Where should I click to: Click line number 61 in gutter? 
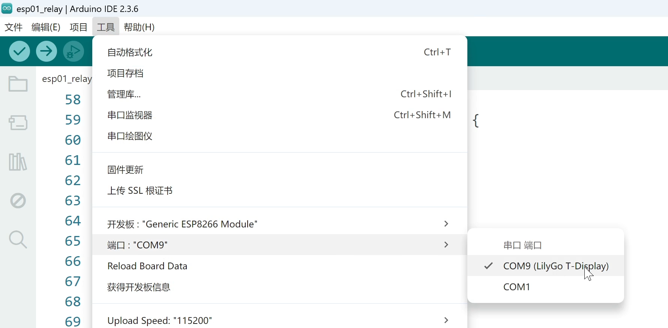coord(73,160)
